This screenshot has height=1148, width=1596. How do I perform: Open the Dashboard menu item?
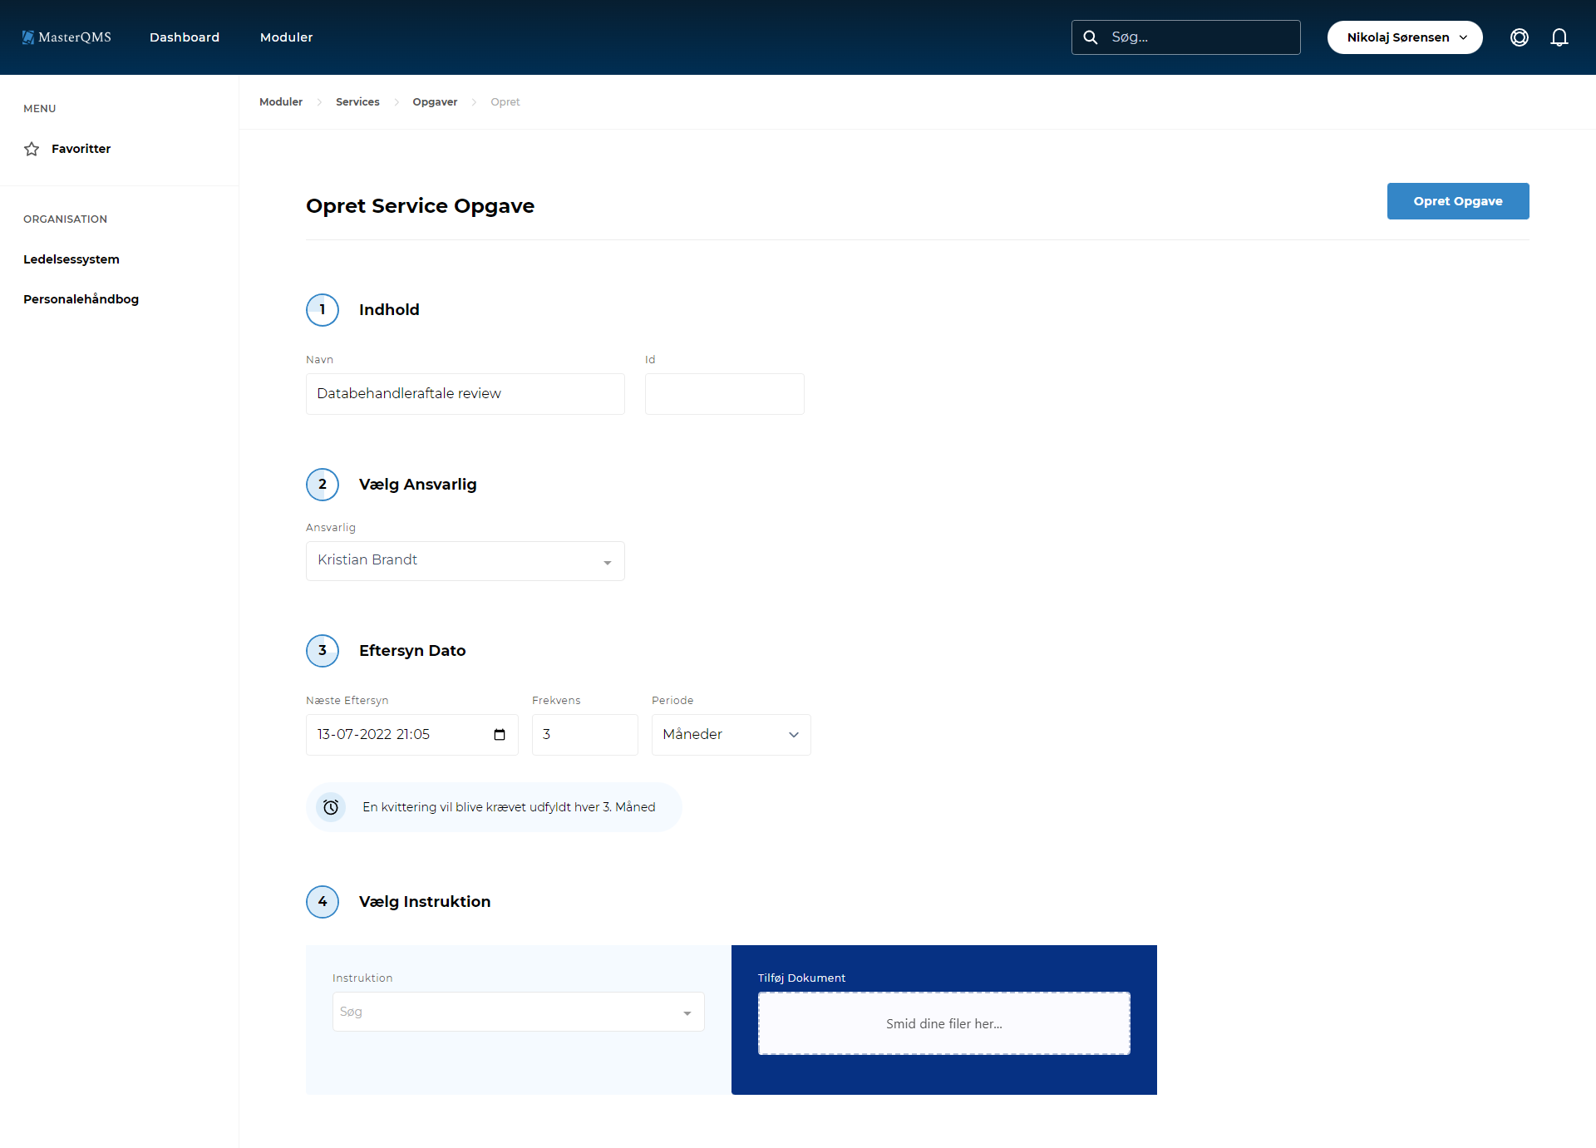click(185, 37)
